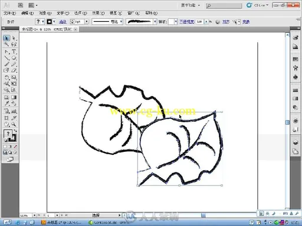Select the Eraser tool
The width and height of the screenshot is (302, 226).
point(14,70)
